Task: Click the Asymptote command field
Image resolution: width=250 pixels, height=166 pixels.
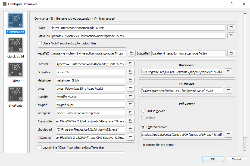Action: pos(90,121)
